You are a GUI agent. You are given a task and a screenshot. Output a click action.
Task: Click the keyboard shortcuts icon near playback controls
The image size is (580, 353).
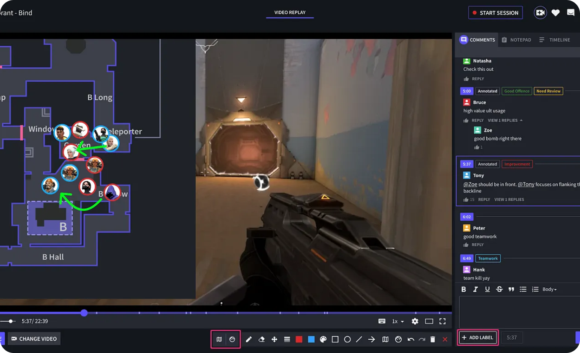pyautogui.click(x=381, y=321)
